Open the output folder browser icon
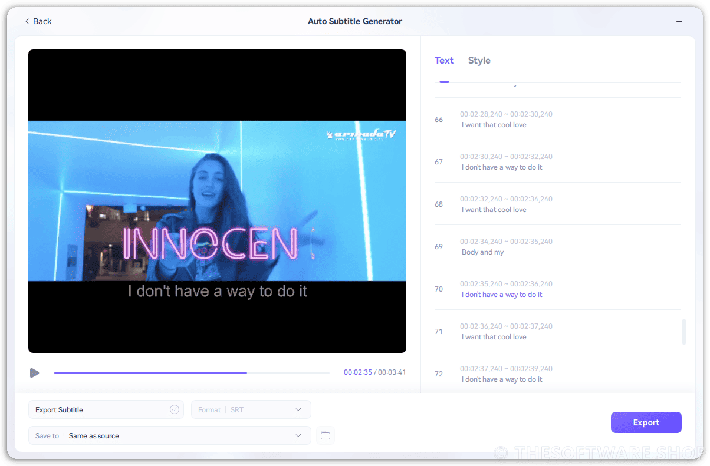 325,435
